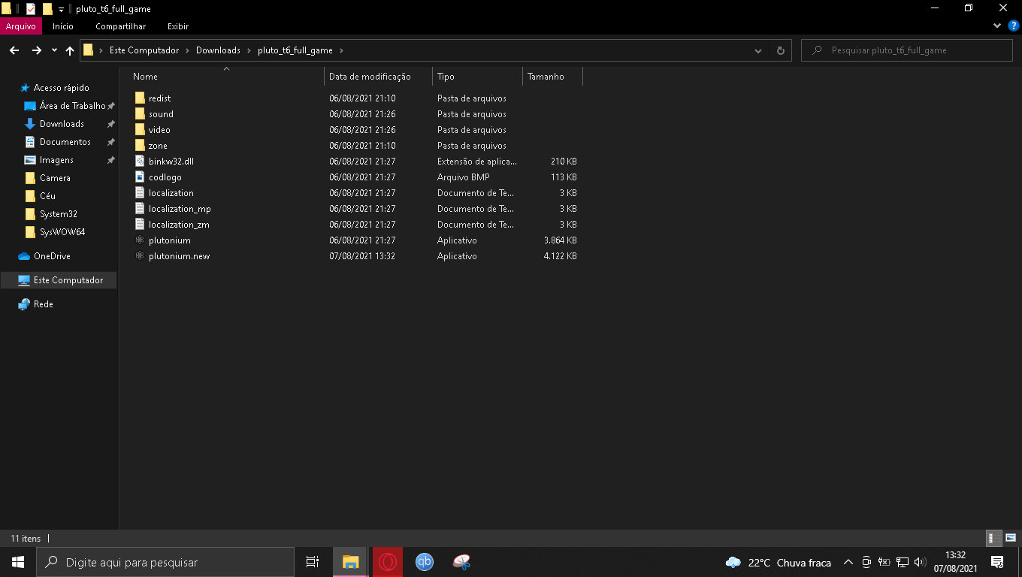This screenshot has width=1022, height=577.
Task: Select the plutonium.new application icon
Action: (140, 256)
